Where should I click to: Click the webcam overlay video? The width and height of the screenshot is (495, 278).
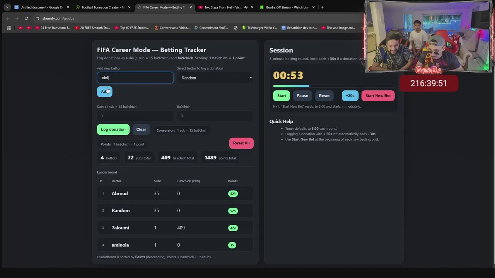tap(428, 37)
